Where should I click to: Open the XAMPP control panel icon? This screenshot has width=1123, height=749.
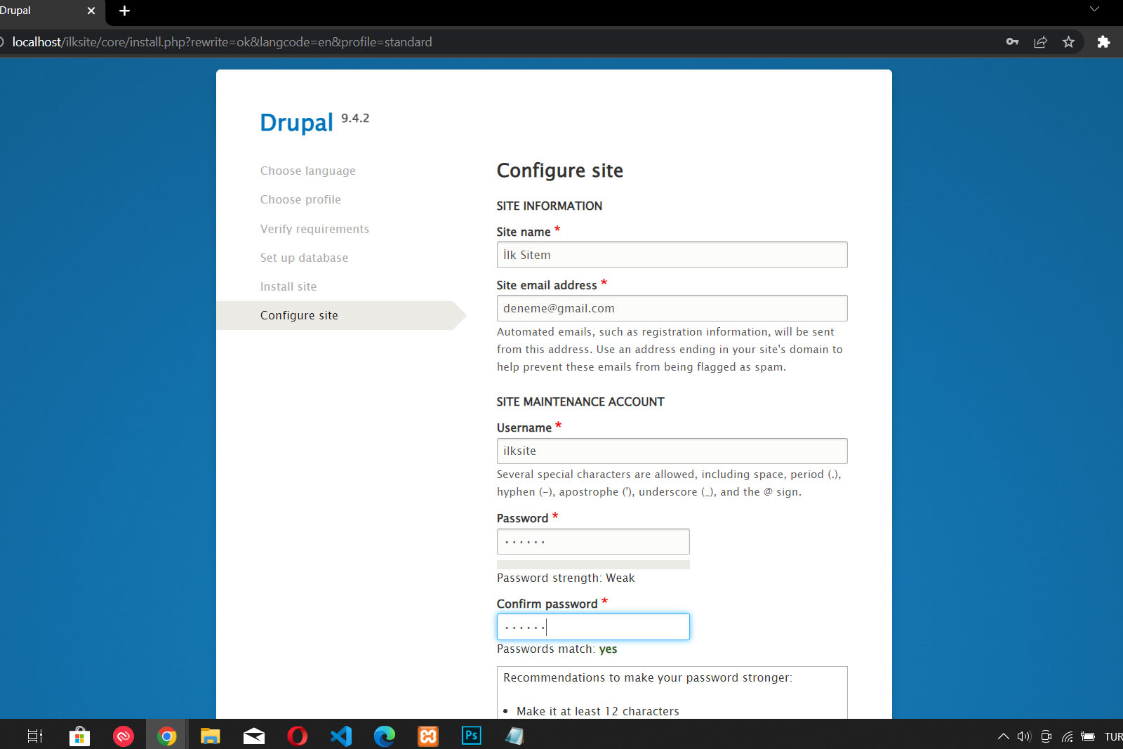tap(428, 736)
